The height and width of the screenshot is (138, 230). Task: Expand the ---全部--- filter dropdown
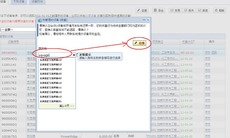18,30
